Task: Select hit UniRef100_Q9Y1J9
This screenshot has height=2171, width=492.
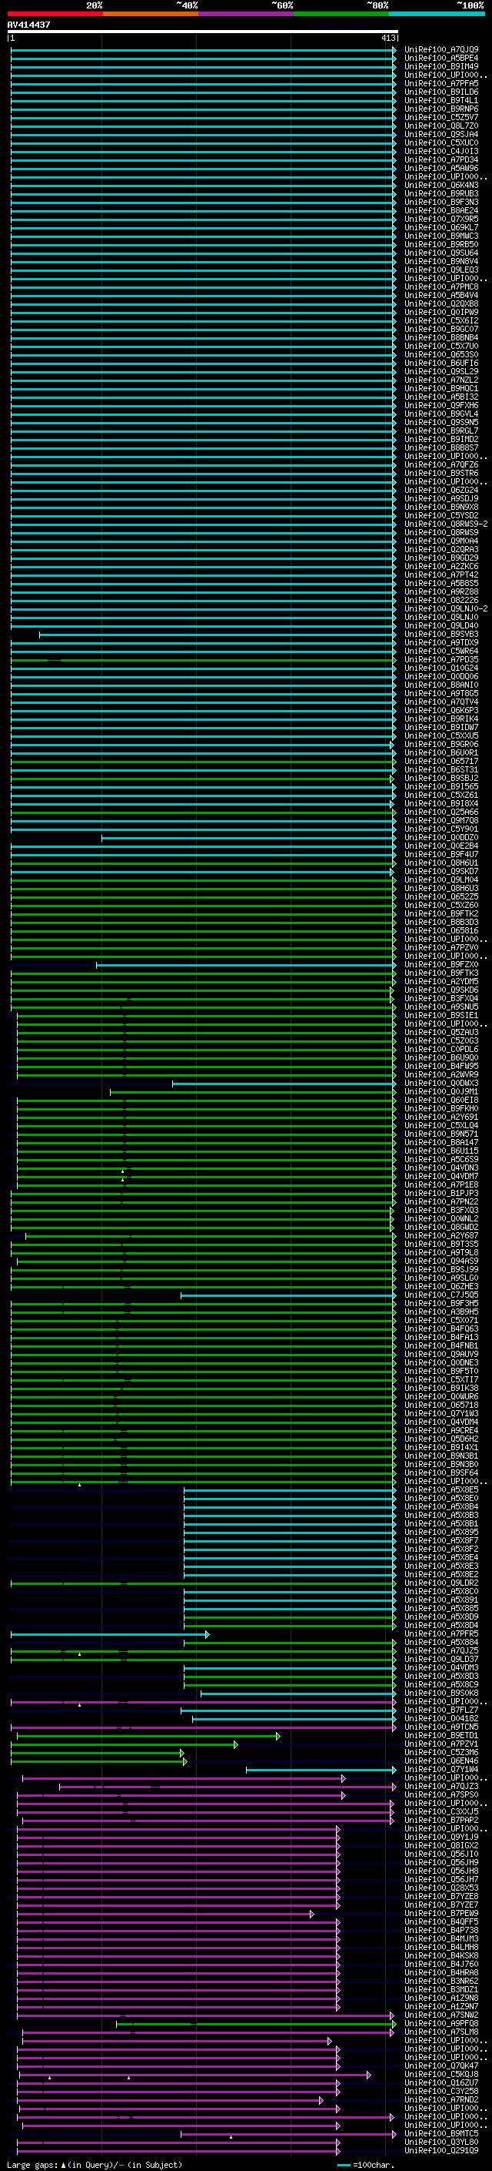Action: pyautogui.click(x=441, y=1837)
